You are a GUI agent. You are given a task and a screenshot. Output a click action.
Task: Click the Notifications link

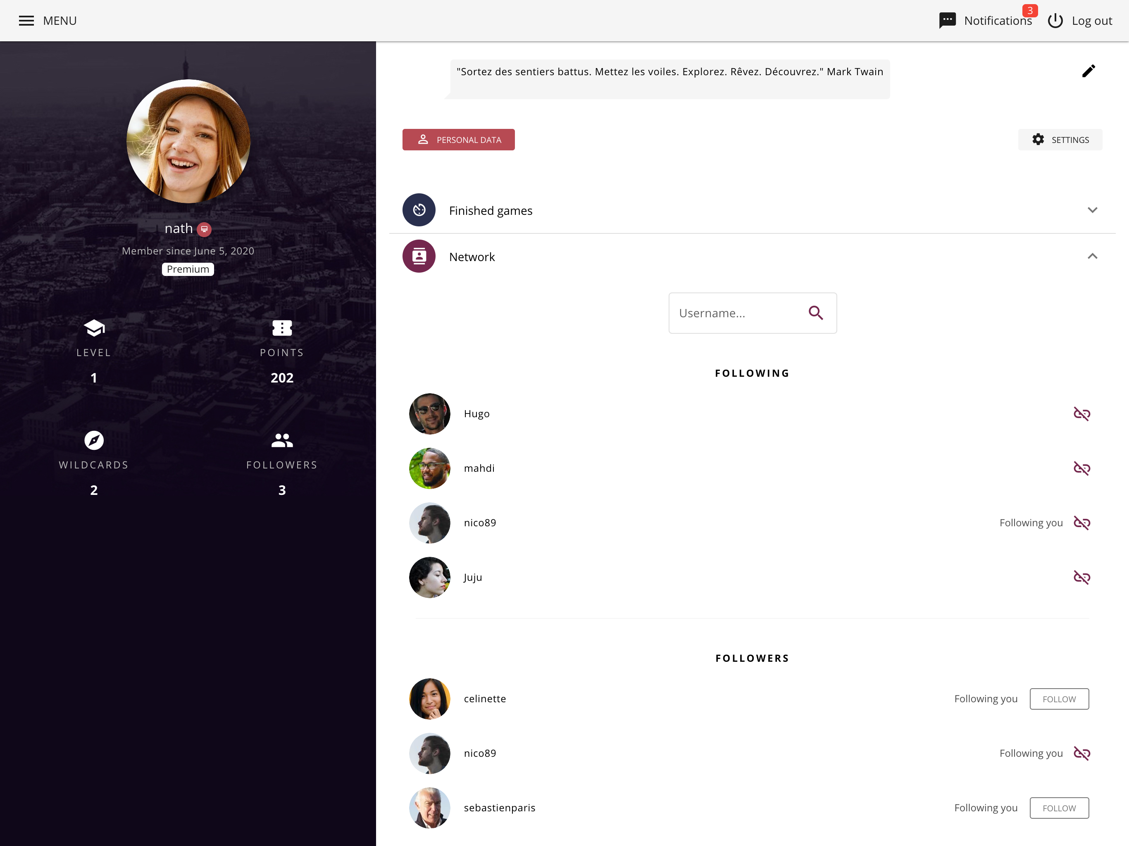(998, 20)
